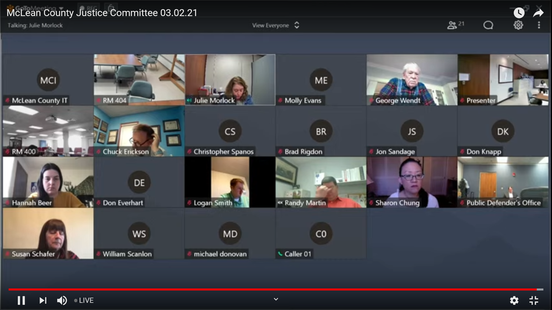
Task: Exit fullscreen mode
Action: pyautogui.click(x=534, y=300)
